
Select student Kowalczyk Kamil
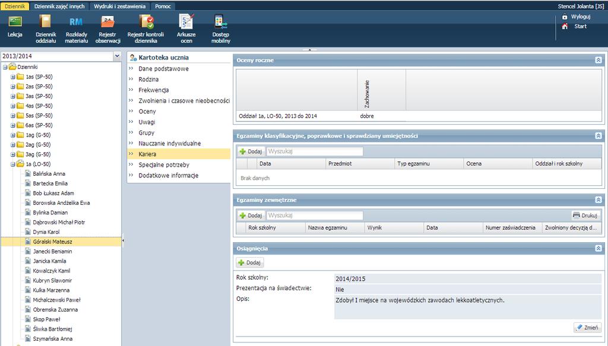(52, 271)
